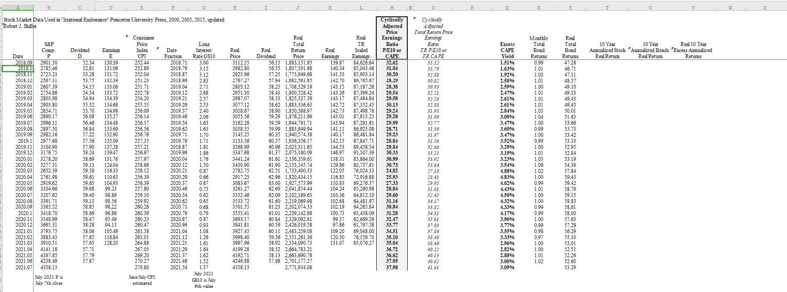Select column R header
Image resolution: width=787 pixels, height=292 pixels.
[539, 7]
